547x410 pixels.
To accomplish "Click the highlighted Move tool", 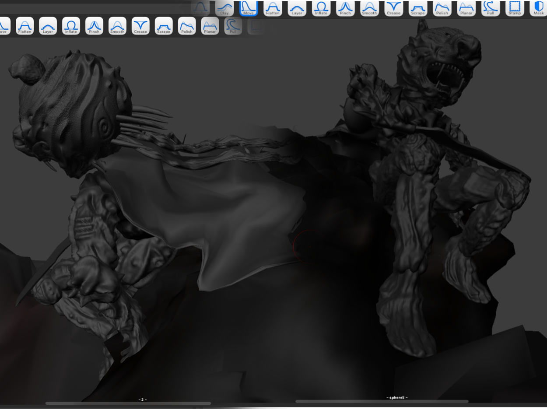I will [248, 8].
